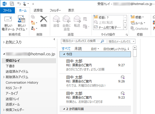Show すべて messages filter
The width and height of the screenshot is (155, 114).
66,49
